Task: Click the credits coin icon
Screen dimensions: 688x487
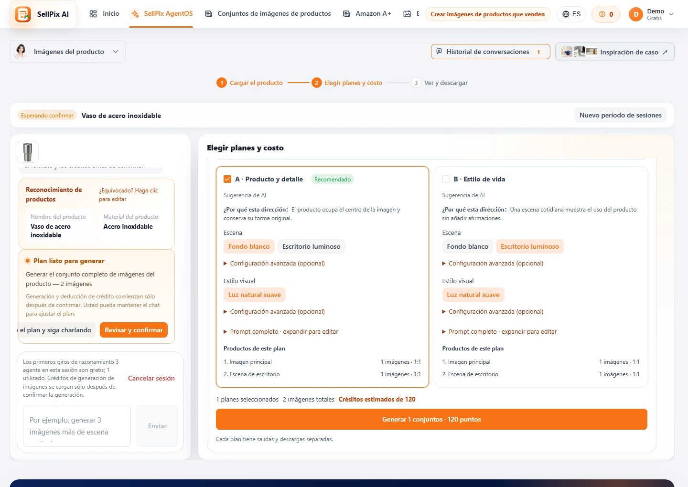Action: pyautogui.click(x=602, y=14)
